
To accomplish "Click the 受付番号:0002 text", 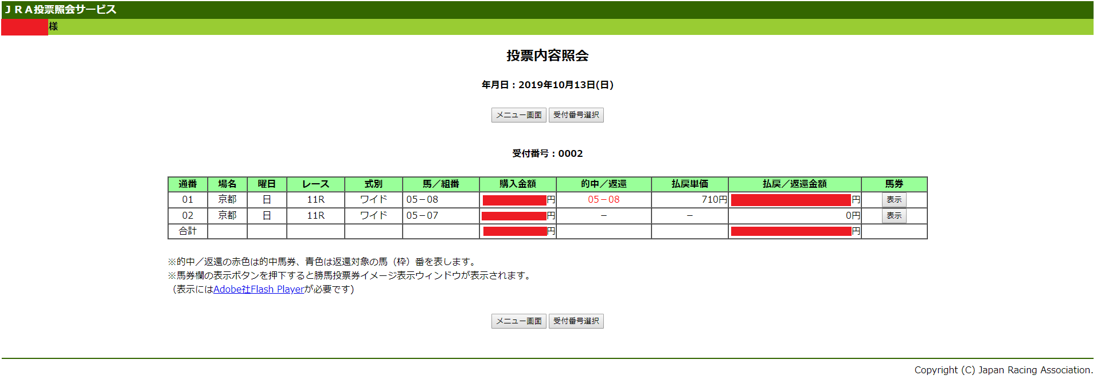I will (548, 153).
